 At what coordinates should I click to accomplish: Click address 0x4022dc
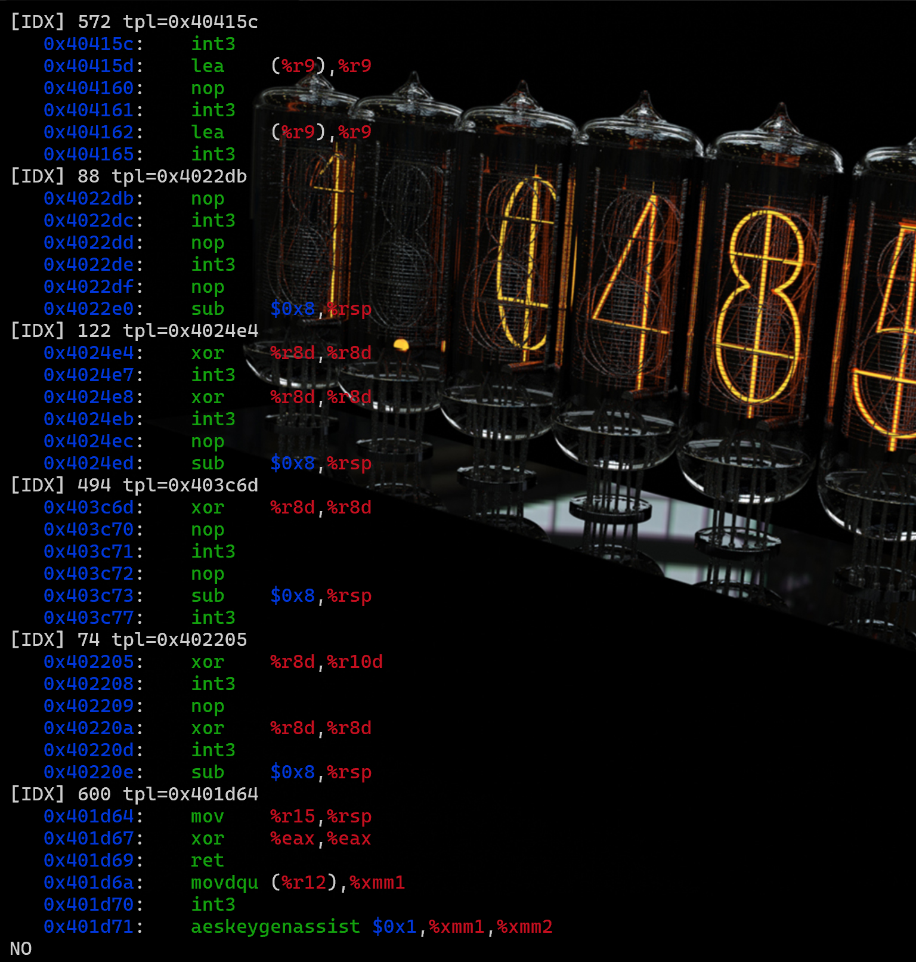tap(89, 220)
